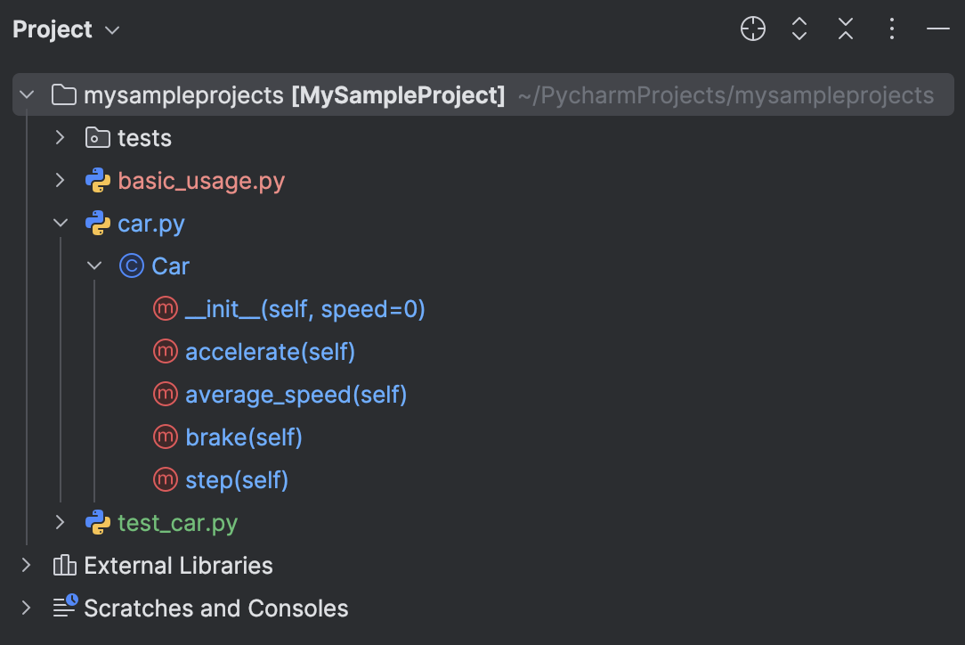Click the Expand All icon in the toolbar
The width and height of the screenshot is (965, 645).
pyautogui.click(x=799, y=29)
